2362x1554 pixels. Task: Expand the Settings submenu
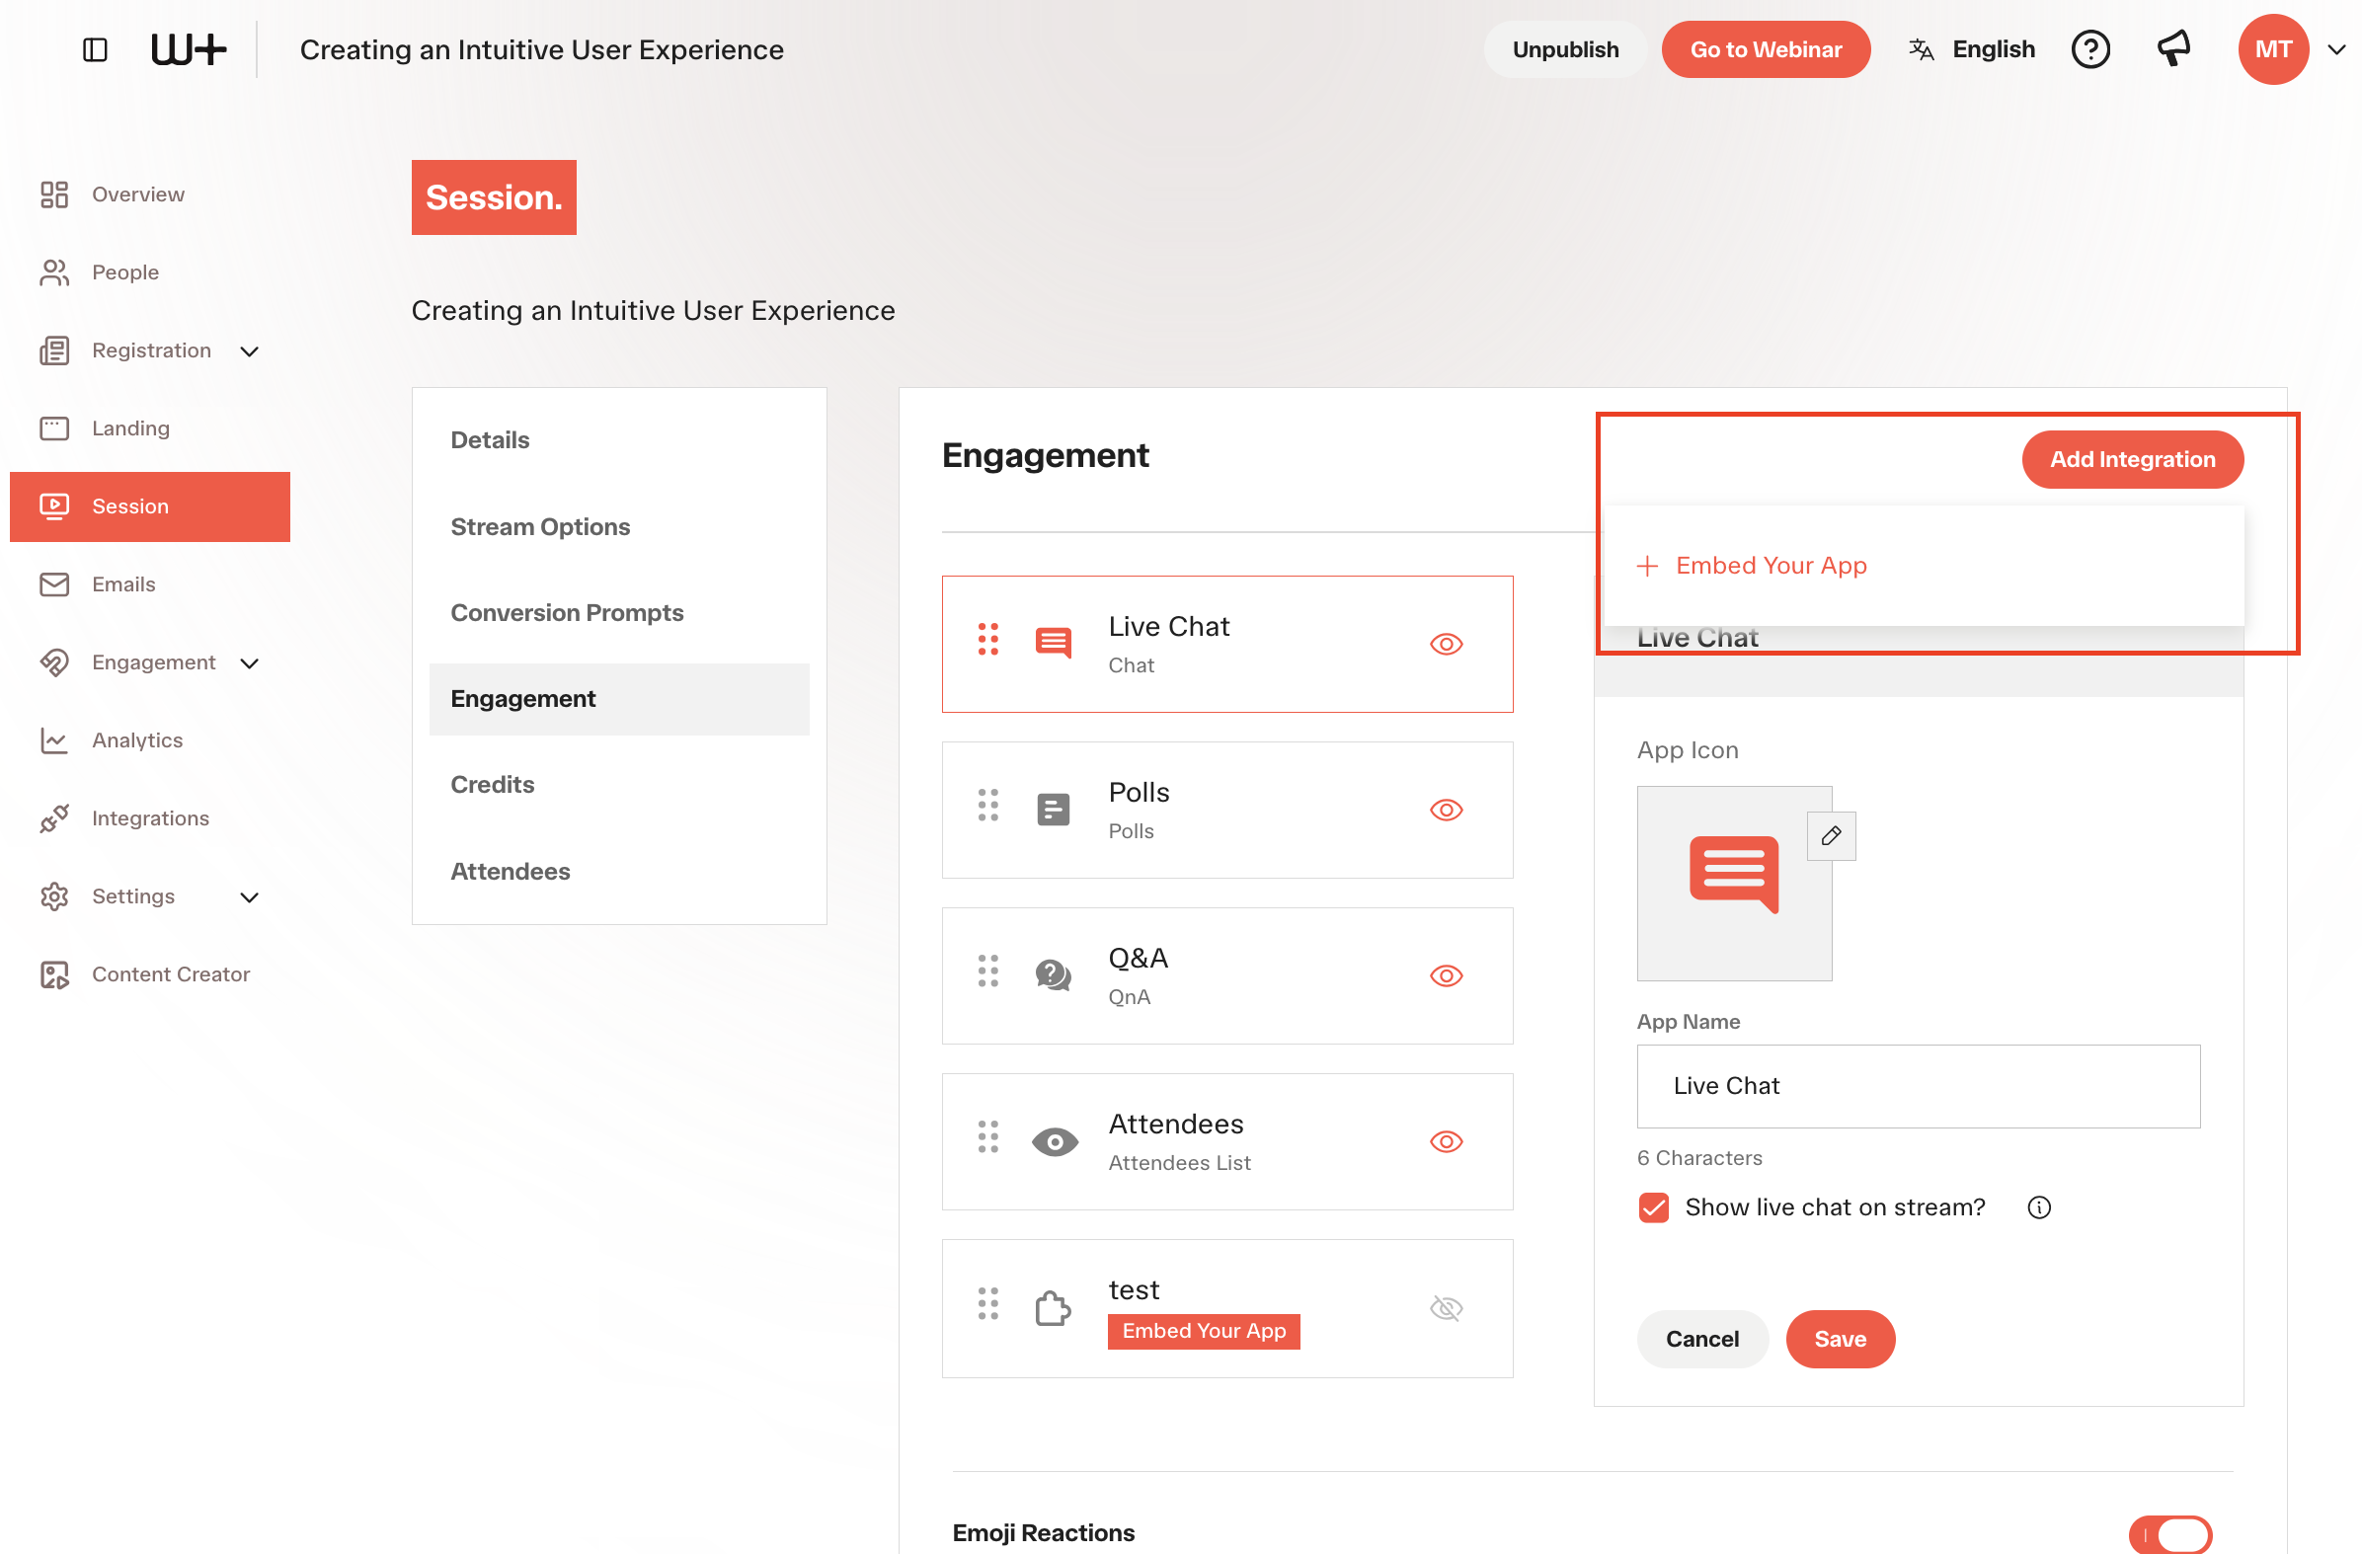pos(250,897)
